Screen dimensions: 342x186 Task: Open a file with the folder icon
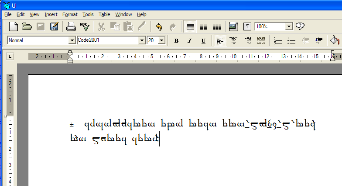tap(27, 27)
